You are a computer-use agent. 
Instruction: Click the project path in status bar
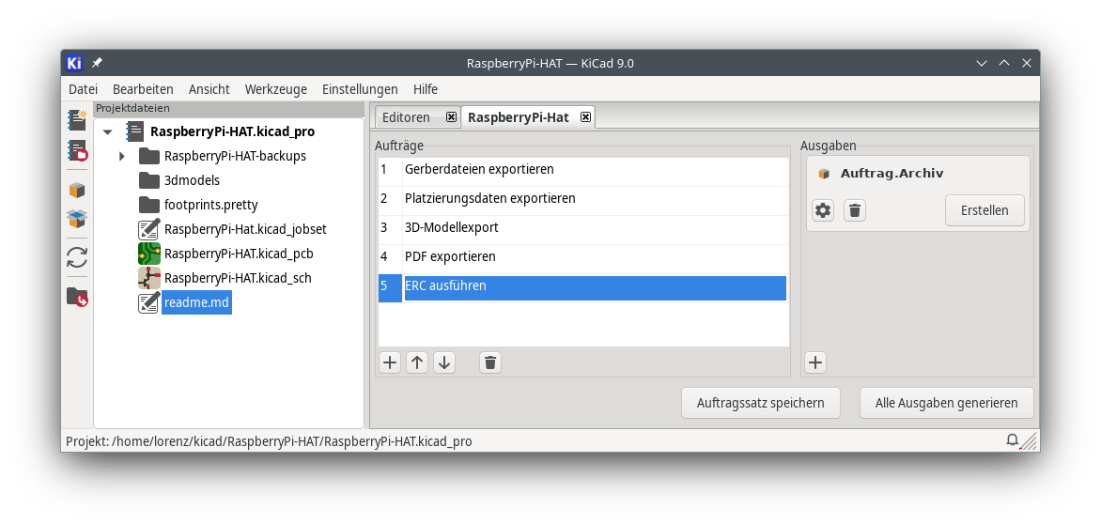[269, 441]
